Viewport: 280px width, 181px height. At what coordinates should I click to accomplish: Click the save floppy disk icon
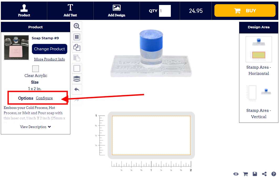click(255, 174)
